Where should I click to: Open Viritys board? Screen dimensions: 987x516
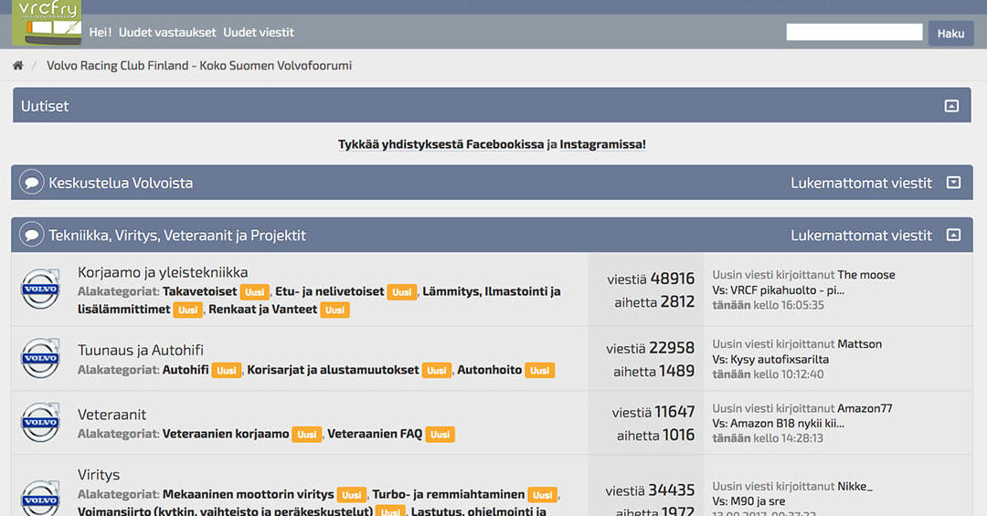tap(98, 475)
